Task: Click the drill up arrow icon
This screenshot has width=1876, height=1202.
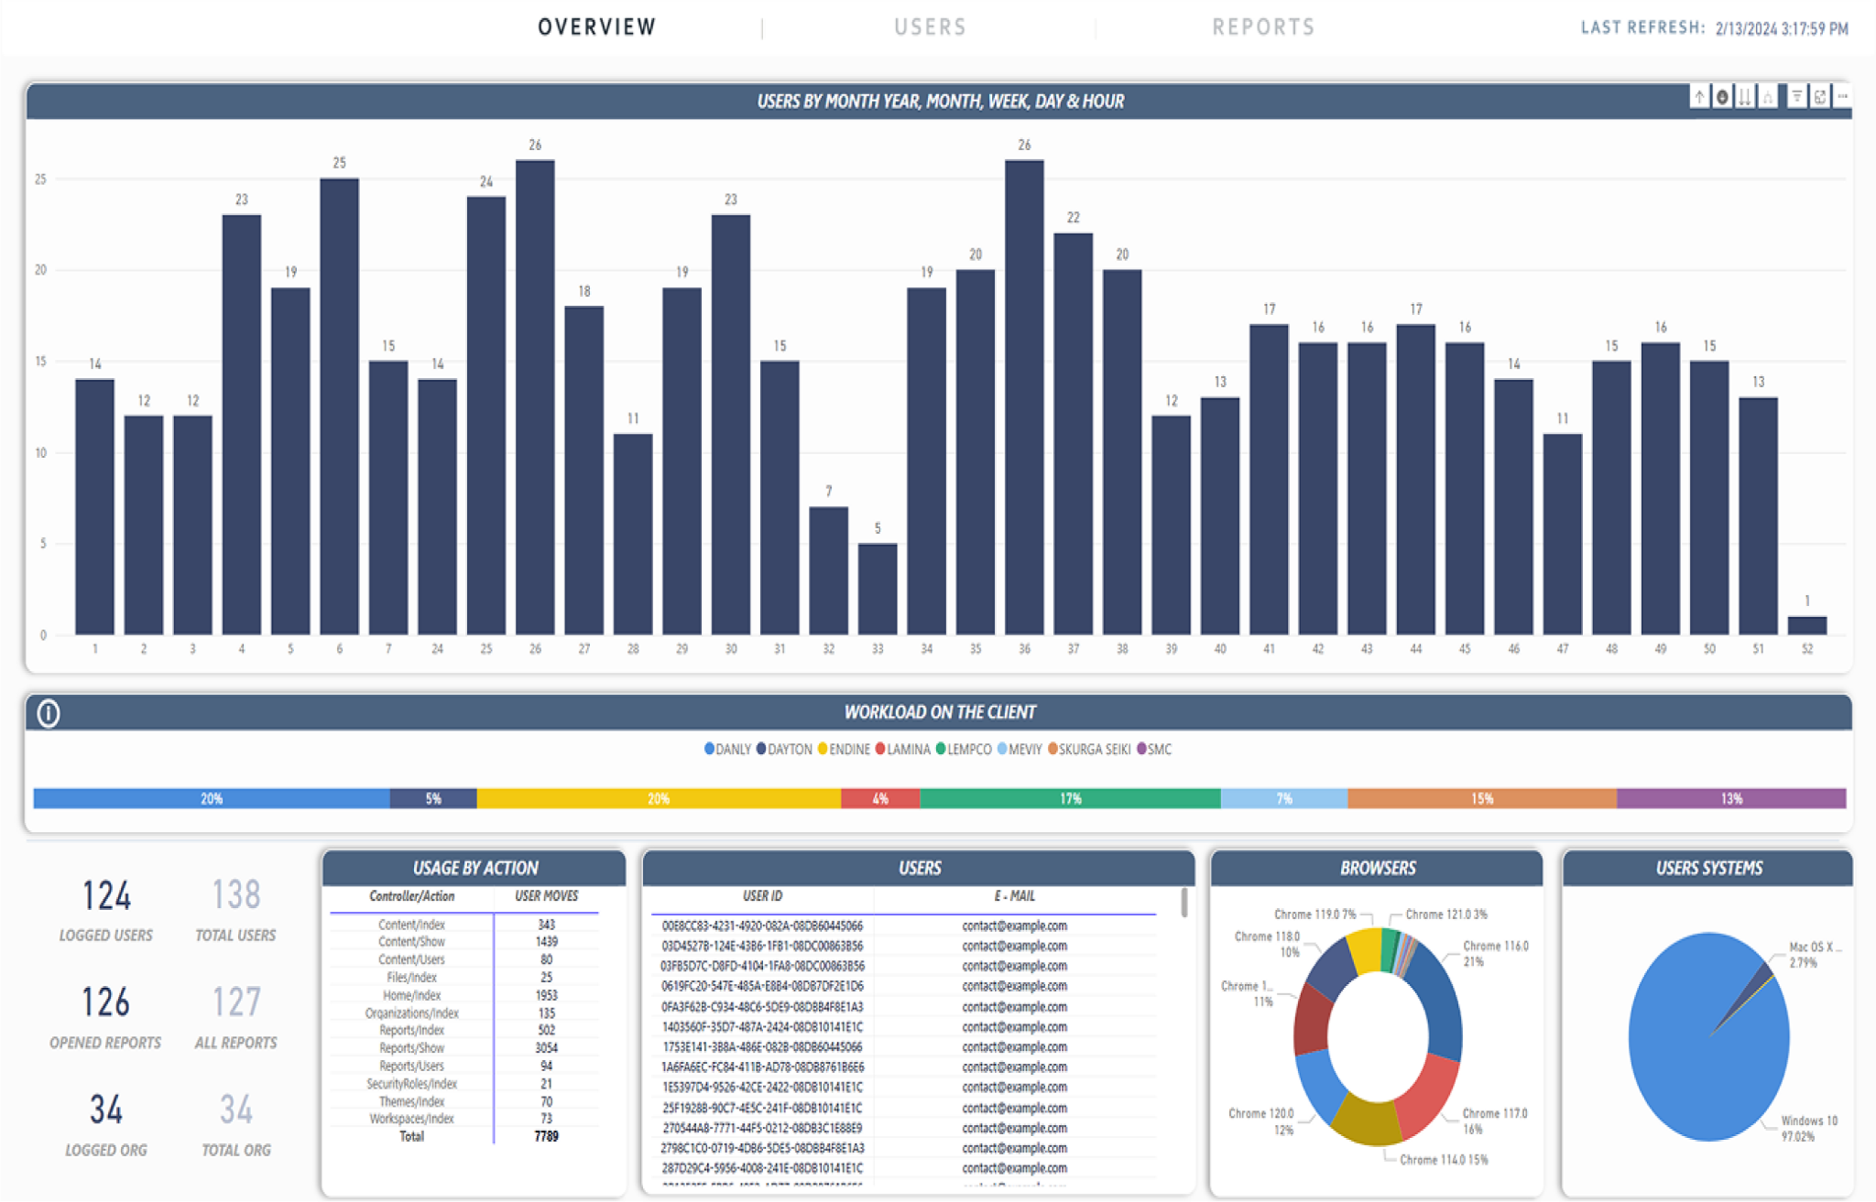Action: pos(1699,96)
